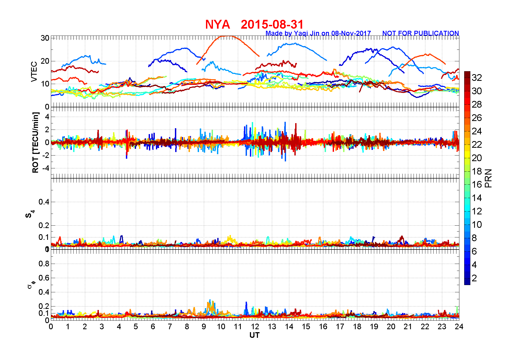The height and width of the screenshot is (356, 510).
Task: Click the "Made by Yaqi Jin on 08-Nov-2017" text
Action: (318, 33)
